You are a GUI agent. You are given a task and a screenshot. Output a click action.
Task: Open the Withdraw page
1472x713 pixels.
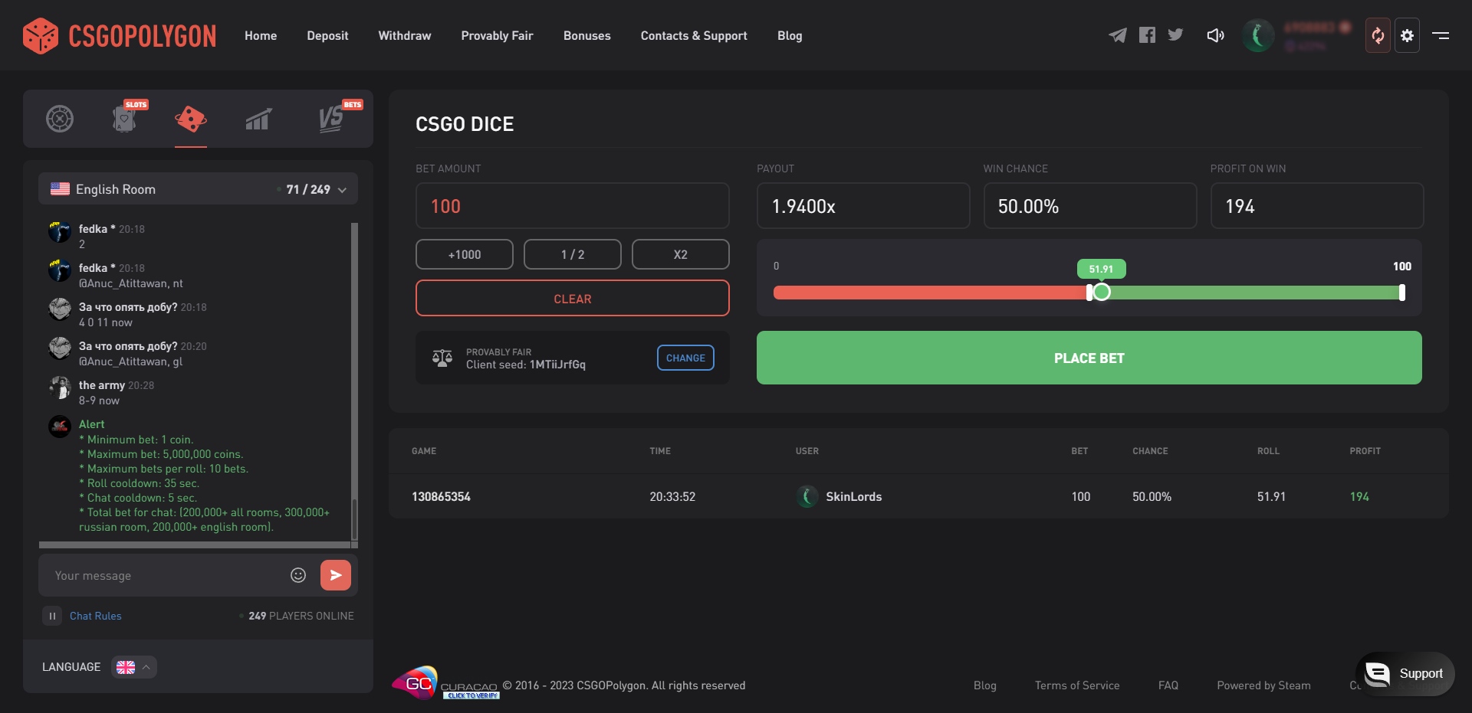(x=405, y=35)
